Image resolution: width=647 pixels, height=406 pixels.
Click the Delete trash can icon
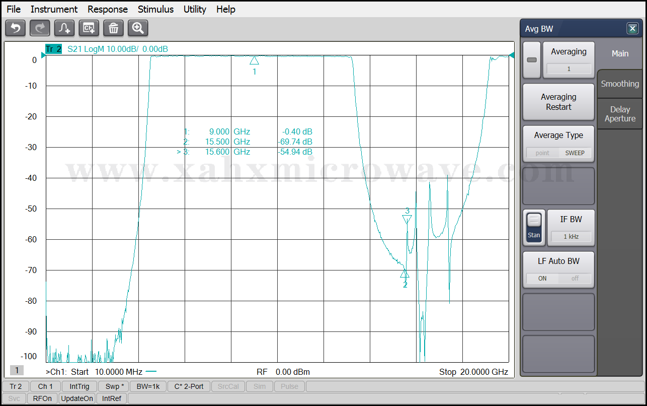[x=114, y=28]
